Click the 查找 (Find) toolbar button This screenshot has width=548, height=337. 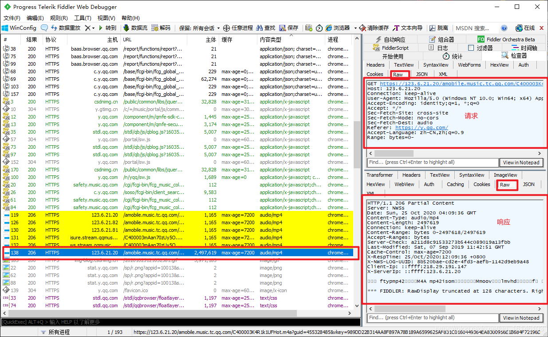coord(265,28)
